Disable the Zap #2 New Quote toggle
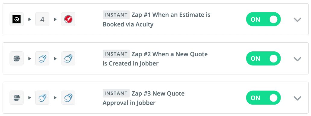Viewport: 311px width, 116px height. (263, 58)
